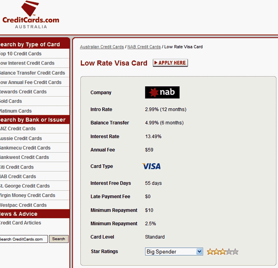Image resolution: width=278 pixels, height=268 pixels.
Task: Click the late payment fee value $0
Action: coord(148,196)
